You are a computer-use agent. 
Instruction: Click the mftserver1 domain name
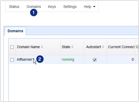point(26,59)
